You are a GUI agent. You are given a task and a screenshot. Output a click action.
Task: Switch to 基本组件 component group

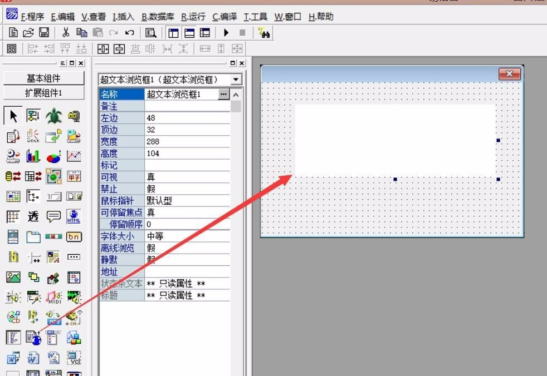43,78
